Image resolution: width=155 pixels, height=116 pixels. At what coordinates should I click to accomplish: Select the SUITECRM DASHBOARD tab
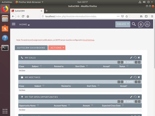pos(31,48)
